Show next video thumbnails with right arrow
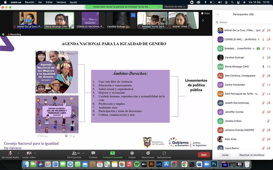 pos(203,20)
